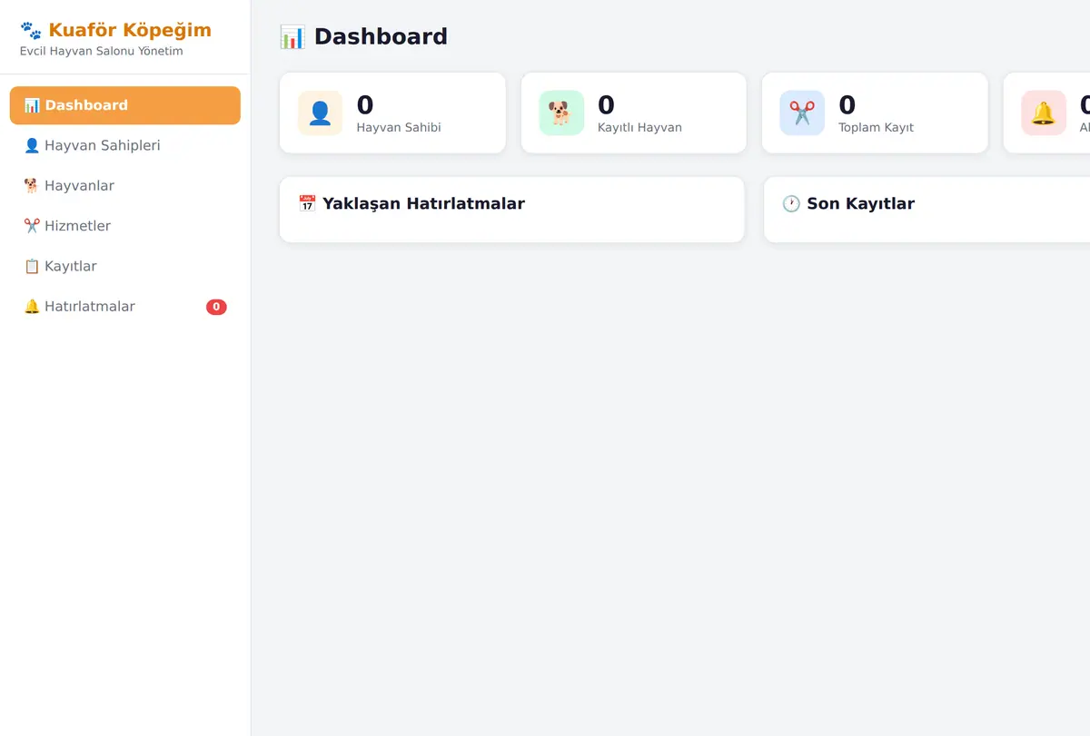This screenshot has height=736, width=1090.
Task: Click the Toplam Kayıt card scissors icon
Action: coord(802,113)
